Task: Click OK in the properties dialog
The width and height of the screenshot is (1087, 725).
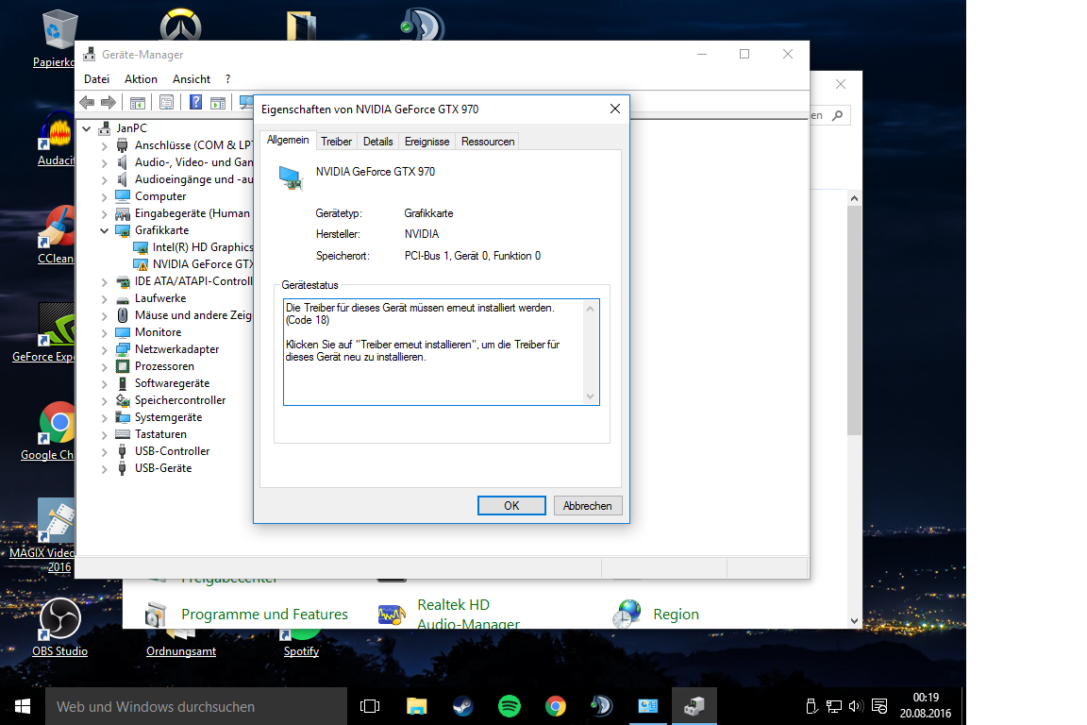Action: 511,506
